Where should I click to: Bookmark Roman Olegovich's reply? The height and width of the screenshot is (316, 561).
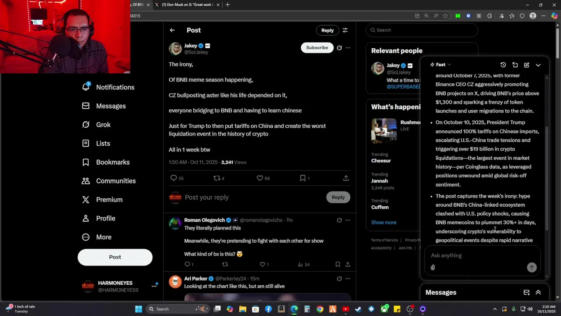[x=337, y=264]
